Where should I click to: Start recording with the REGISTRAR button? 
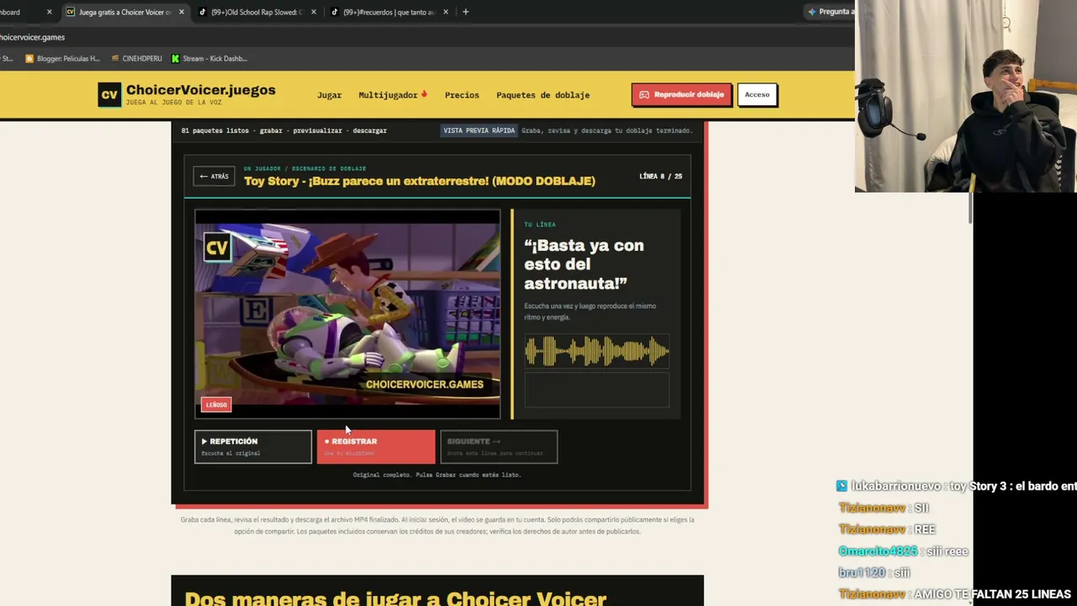click(376, 446)
